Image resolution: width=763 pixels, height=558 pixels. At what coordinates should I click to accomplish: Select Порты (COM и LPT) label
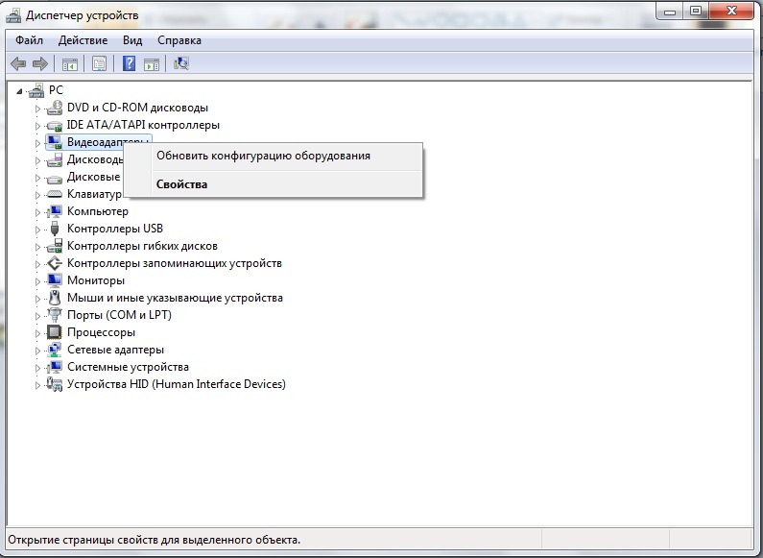(x=119, y=315)
